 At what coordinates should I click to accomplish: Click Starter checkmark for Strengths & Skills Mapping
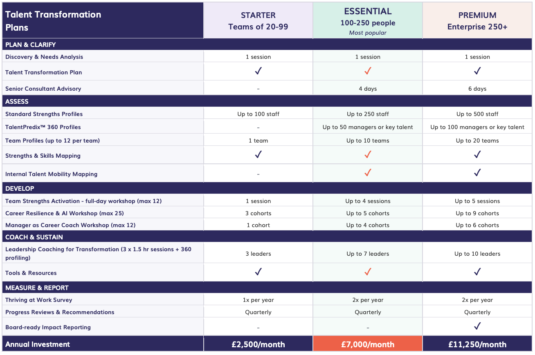(258, 155)
